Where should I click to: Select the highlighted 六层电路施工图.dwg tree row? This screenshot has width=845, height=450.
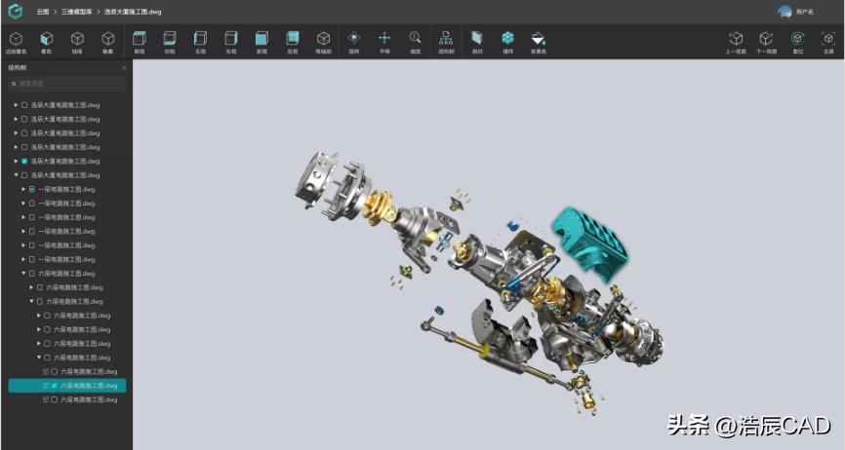[x=66, y=386]
